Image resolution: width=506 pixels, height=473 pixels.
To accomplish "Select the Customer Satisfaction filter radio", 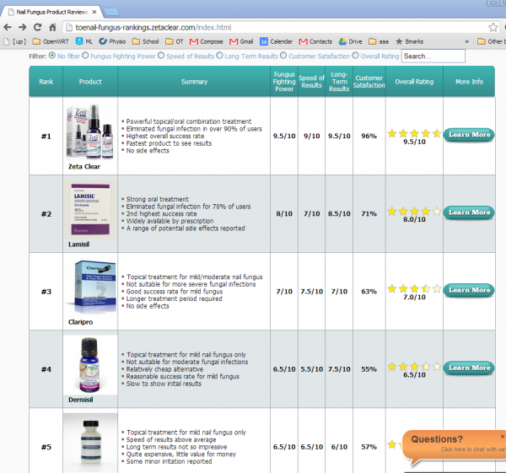I will 283,56.
